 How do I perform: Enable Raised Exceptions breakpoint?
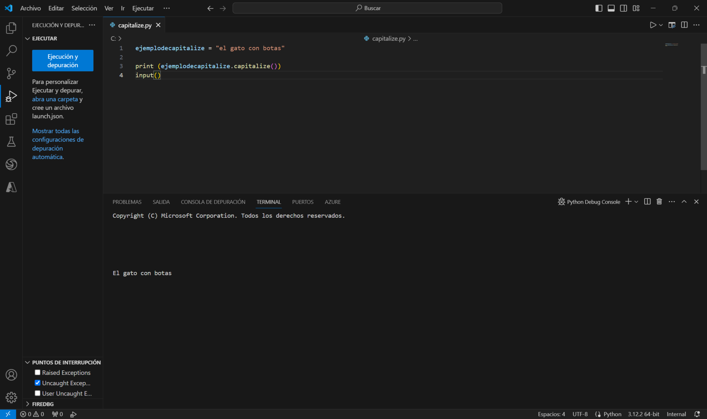[x=37, y=372]
